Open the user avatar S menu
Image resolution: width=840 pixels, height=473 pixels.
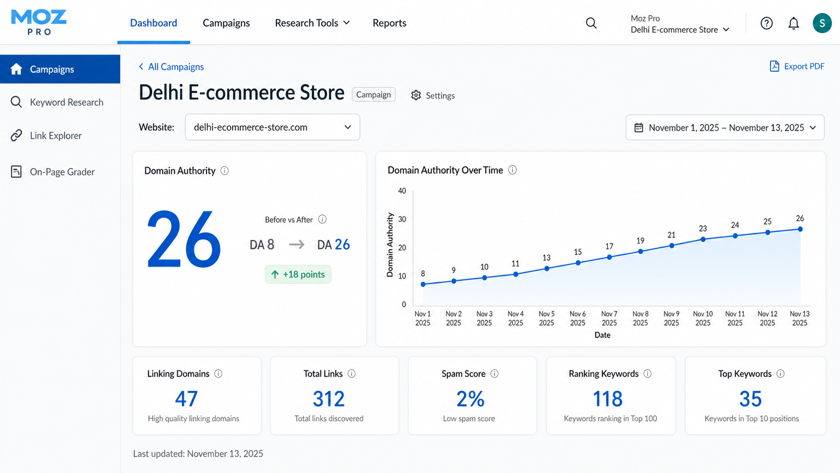[822, 23]
